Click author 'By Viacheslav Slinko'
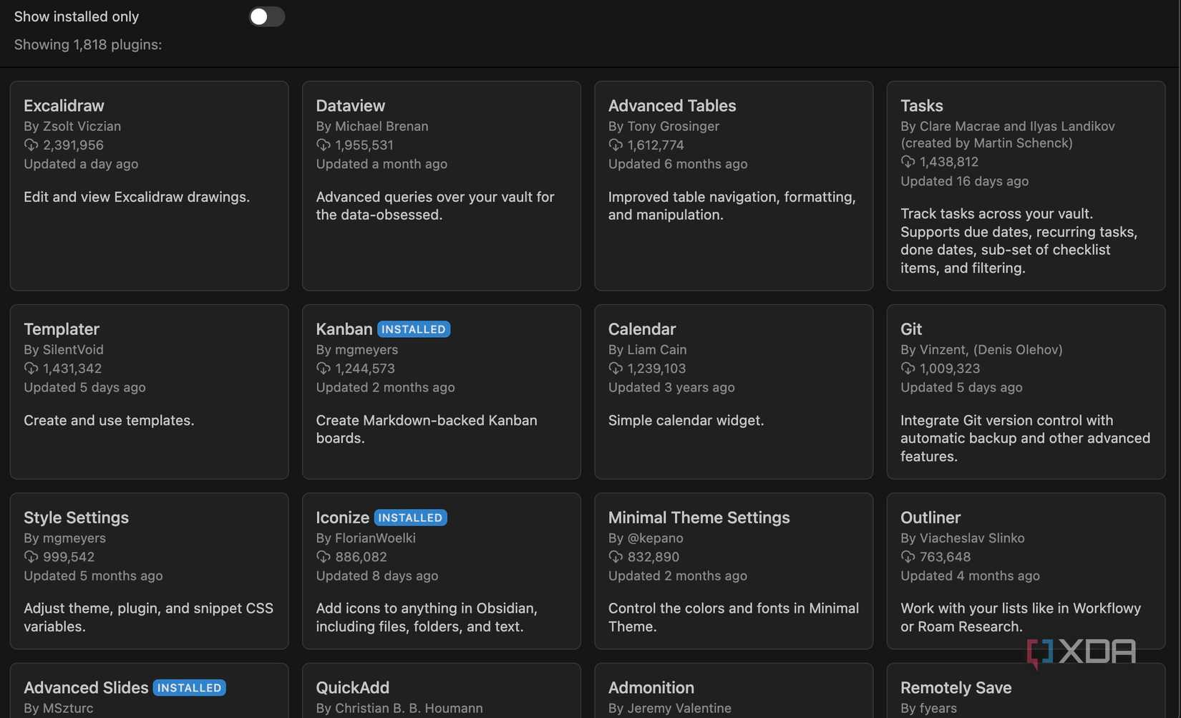The image size is (1181, 718). click(x=963, y=538)
